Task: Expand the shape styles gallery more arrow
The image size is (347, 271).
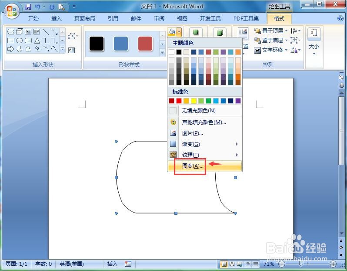Action: (163, 53)
